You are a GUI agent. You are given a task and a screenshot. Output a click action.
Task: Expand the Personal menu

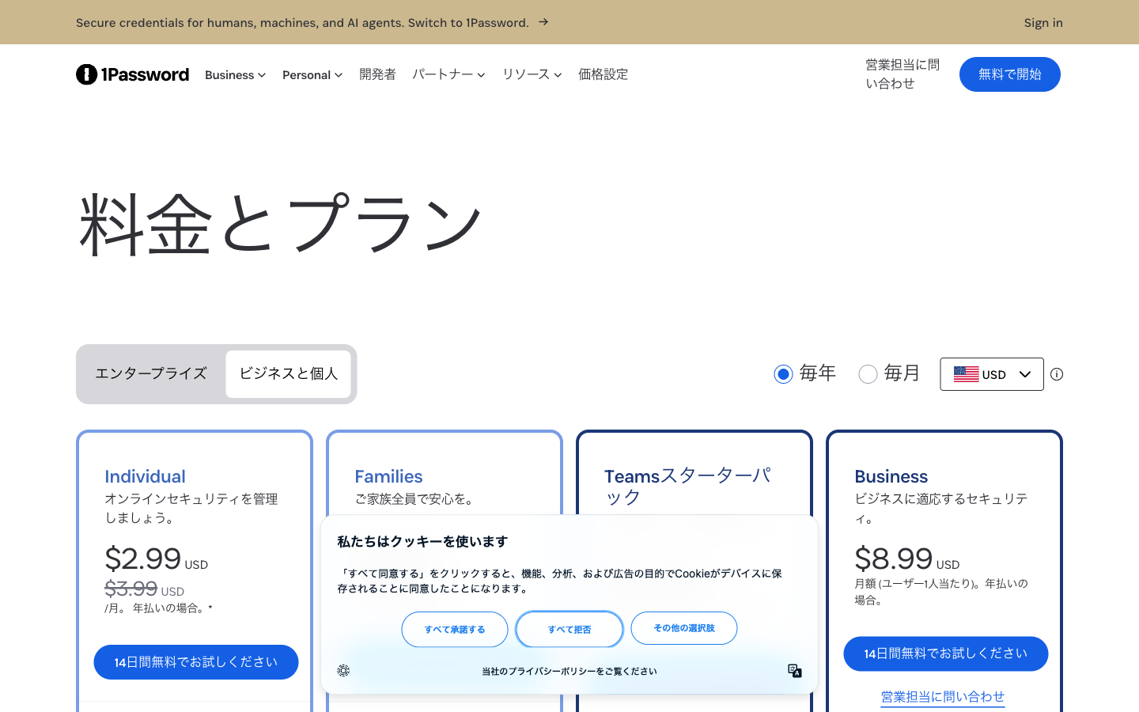312,75
